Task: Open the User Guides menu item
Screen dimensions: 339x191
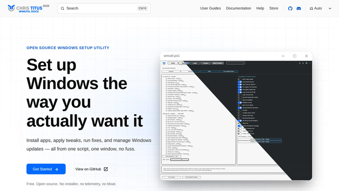Action: 210,8
